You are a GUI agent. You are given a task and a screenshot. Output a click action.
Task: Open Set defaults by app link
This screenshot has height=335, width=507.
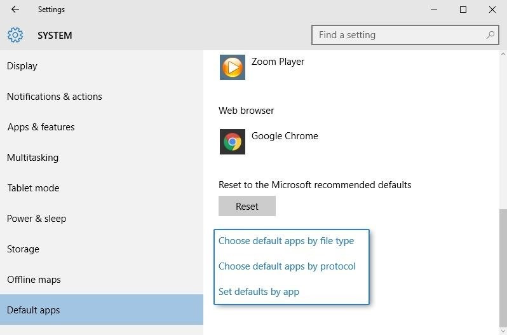tap(259, 292)
